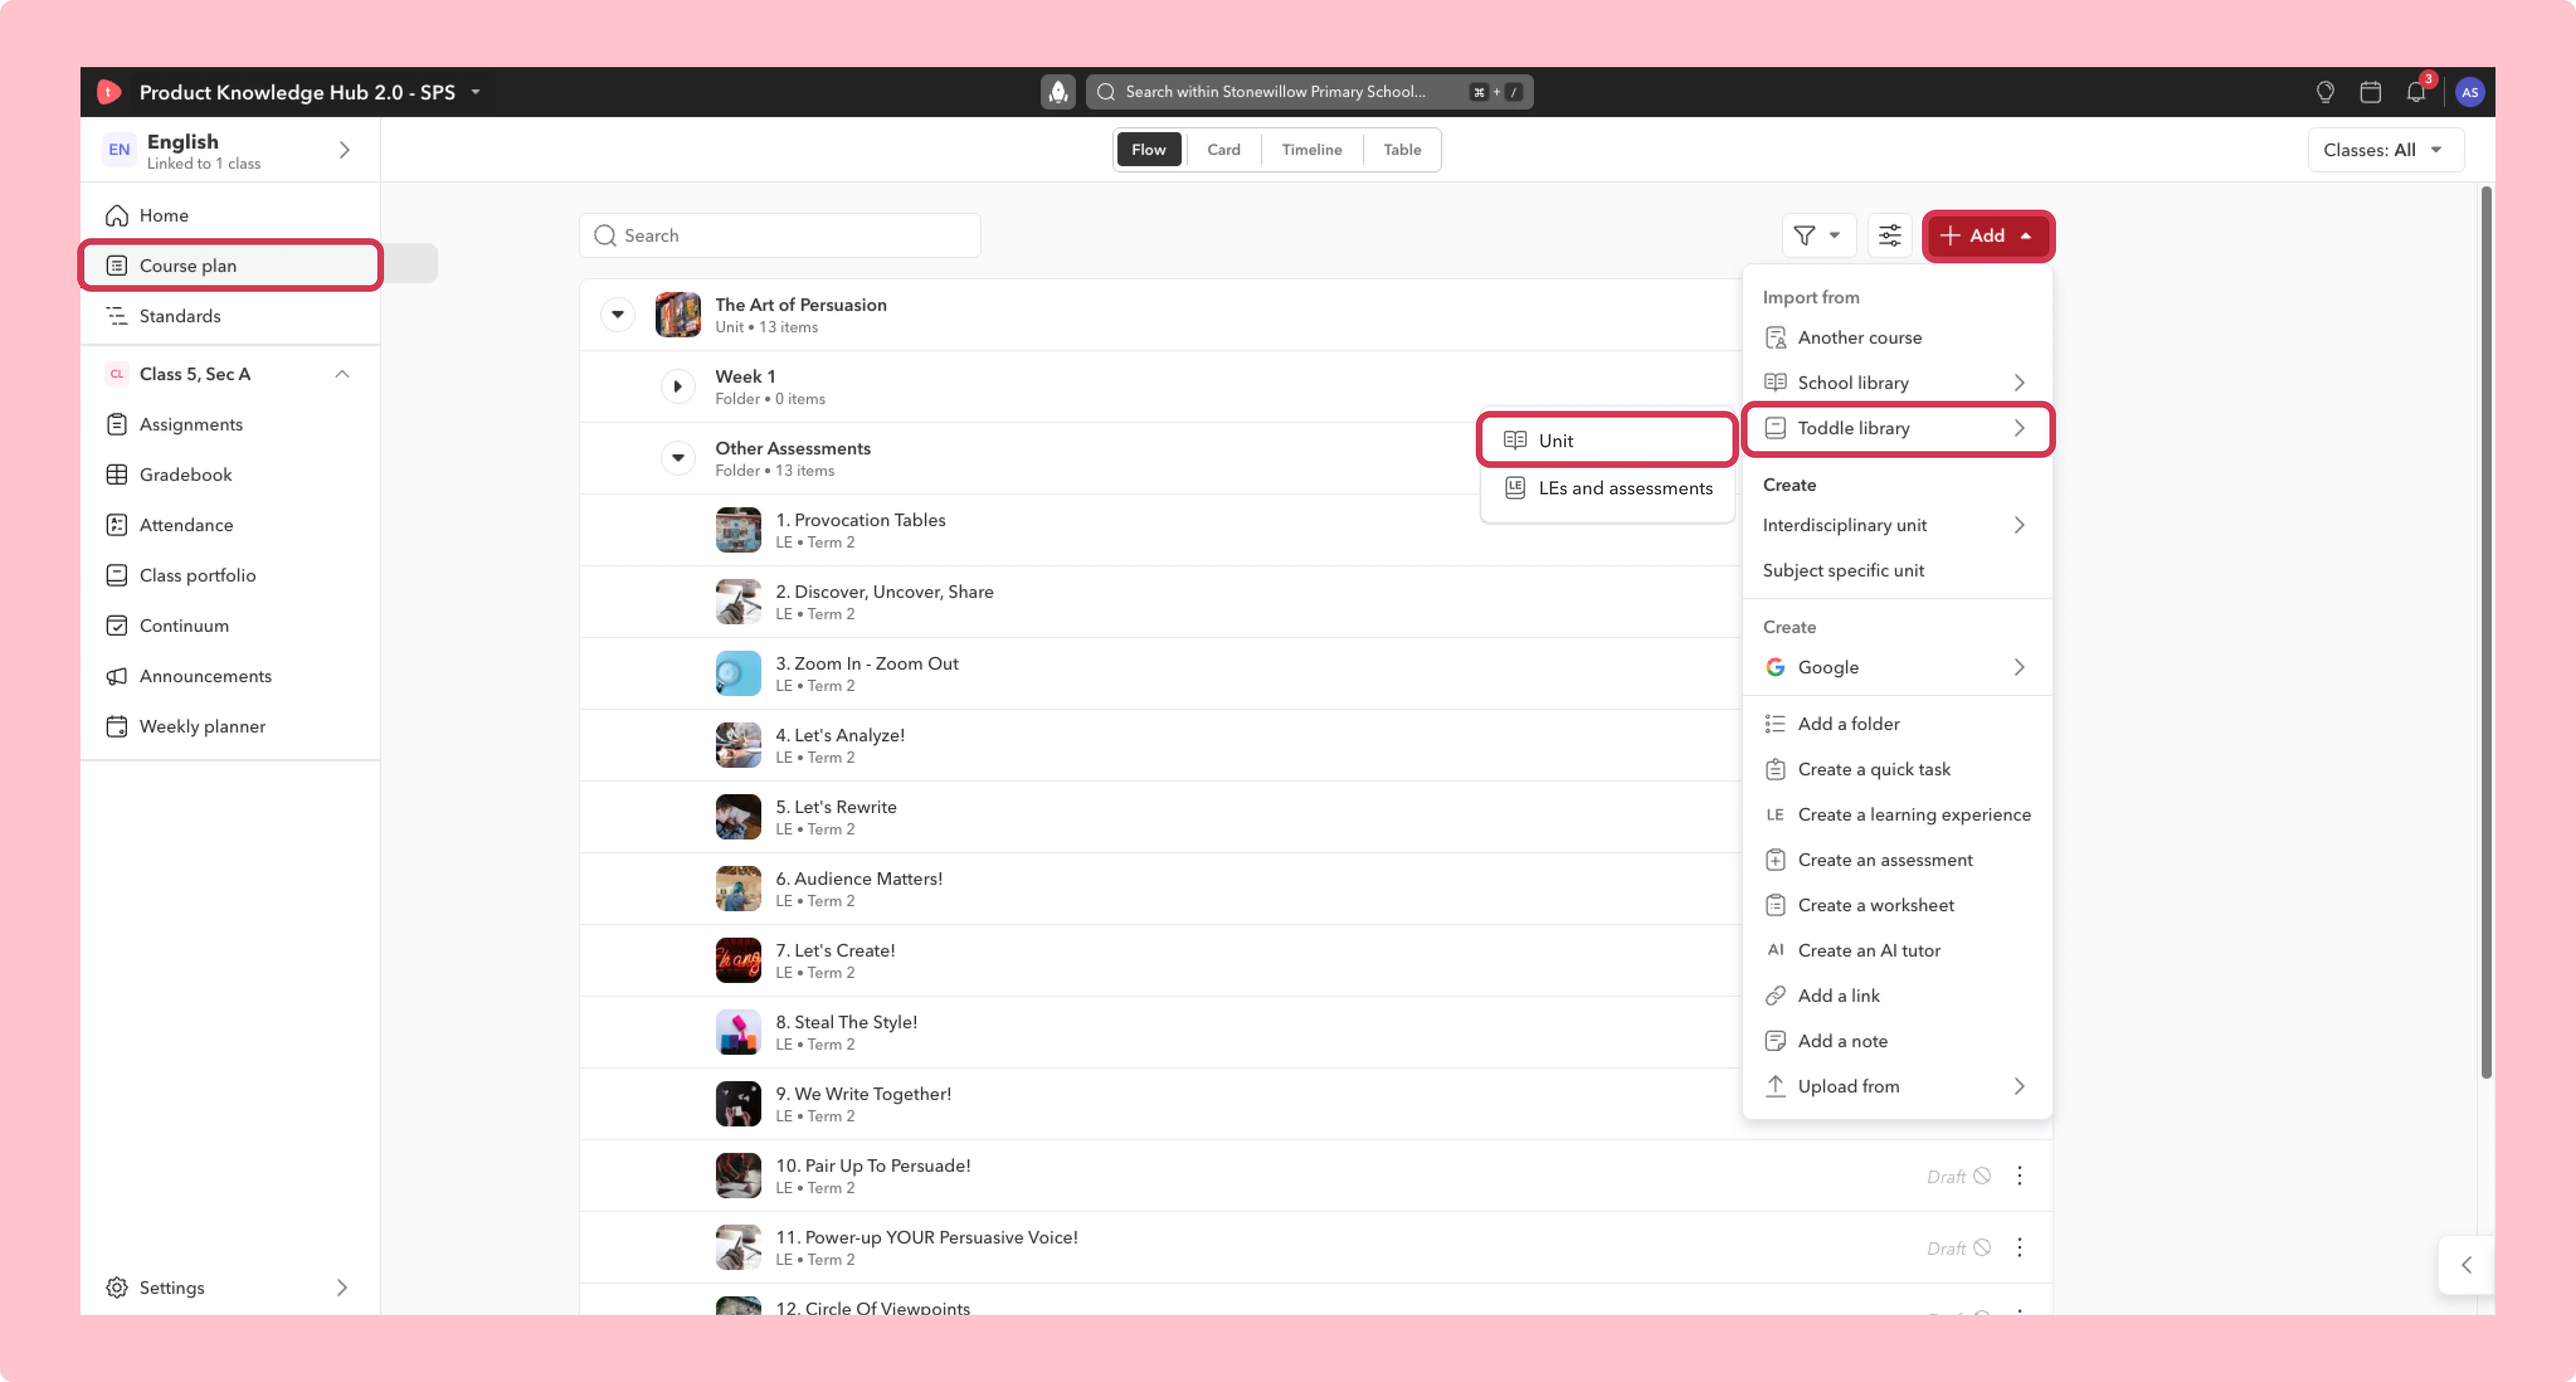Open the notifications bell
This screenshot has height=1382, width=2576.
pos(2416,92)
